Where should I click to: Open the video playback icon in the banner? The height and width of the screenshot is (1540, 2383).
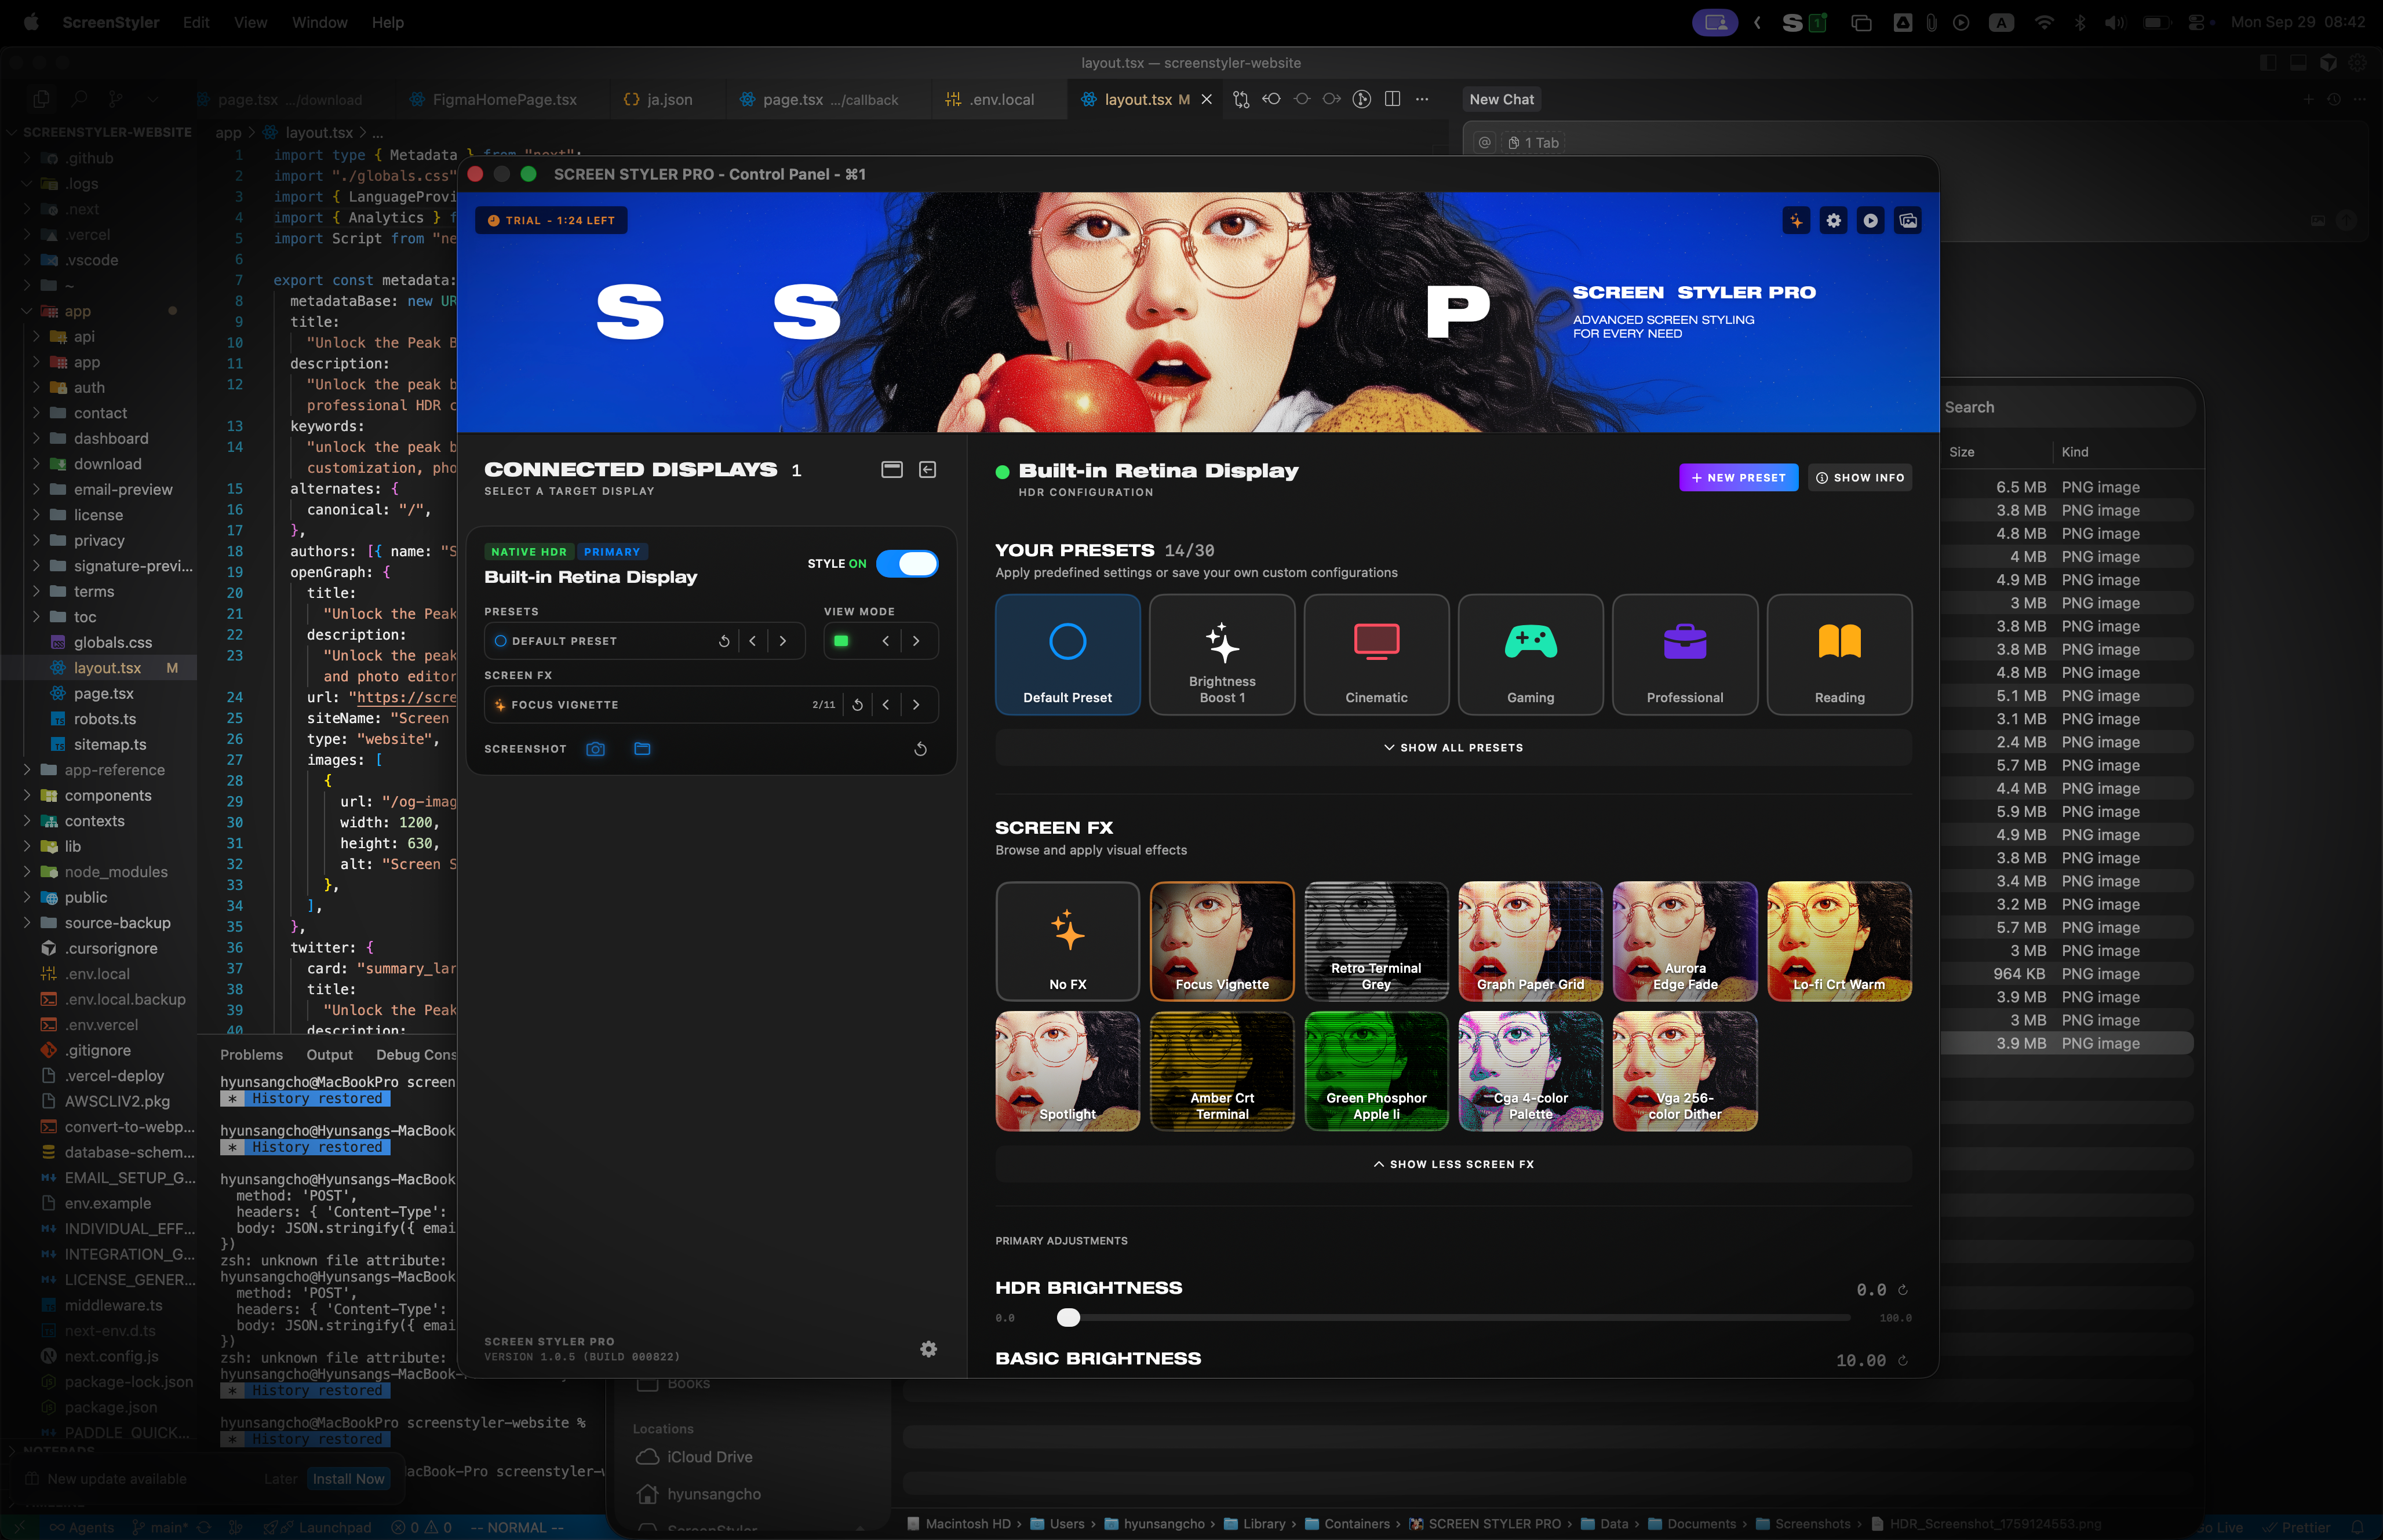(1870, 220)
